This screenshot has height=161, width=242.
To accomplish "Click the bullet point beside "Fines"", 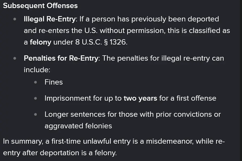I will coord(36,82).
